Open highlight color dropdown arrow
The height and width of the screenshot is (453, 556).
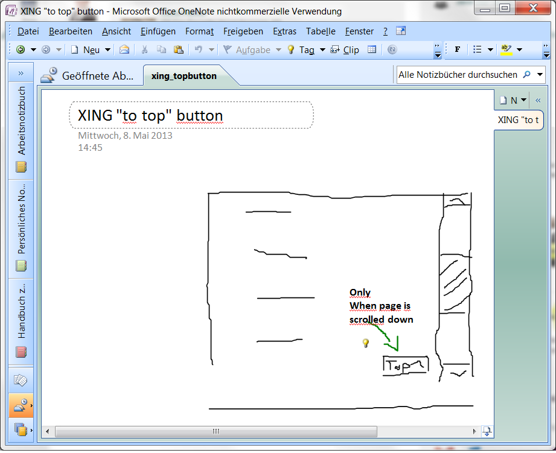click(x=520, y=49)
